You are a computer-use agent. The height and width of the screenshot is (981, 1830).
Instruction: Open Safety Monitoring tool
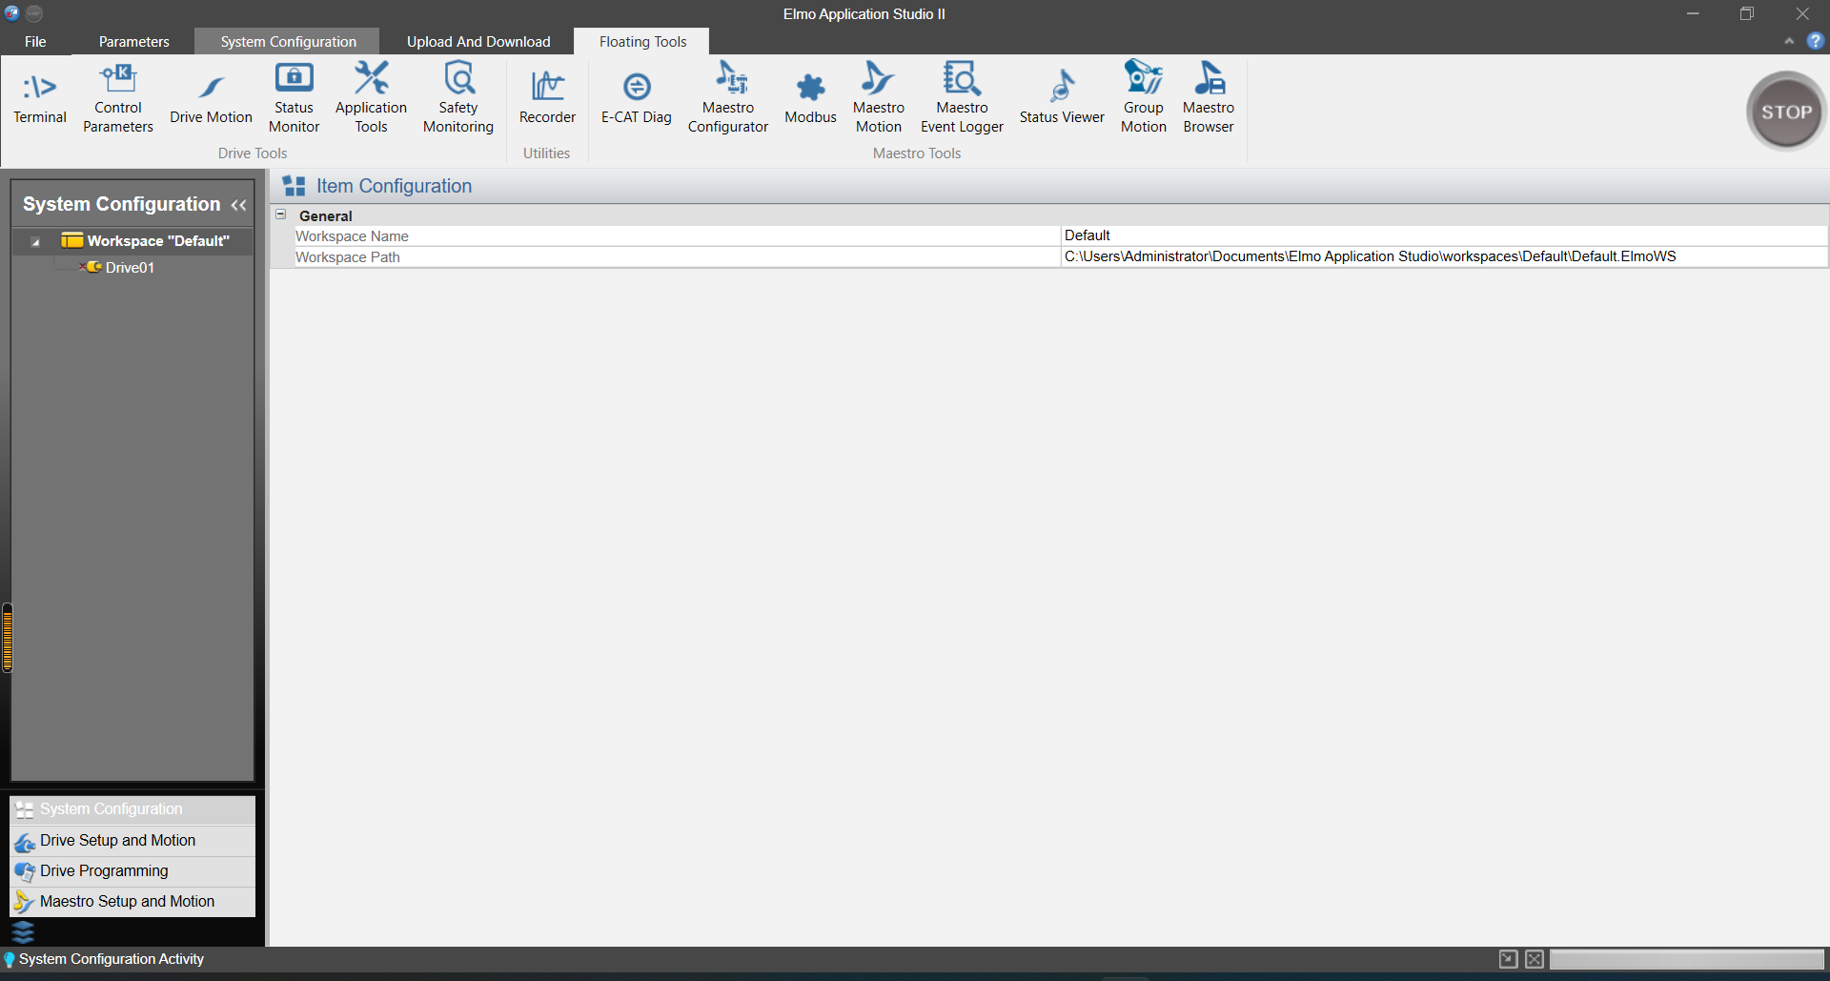[458, 98]
